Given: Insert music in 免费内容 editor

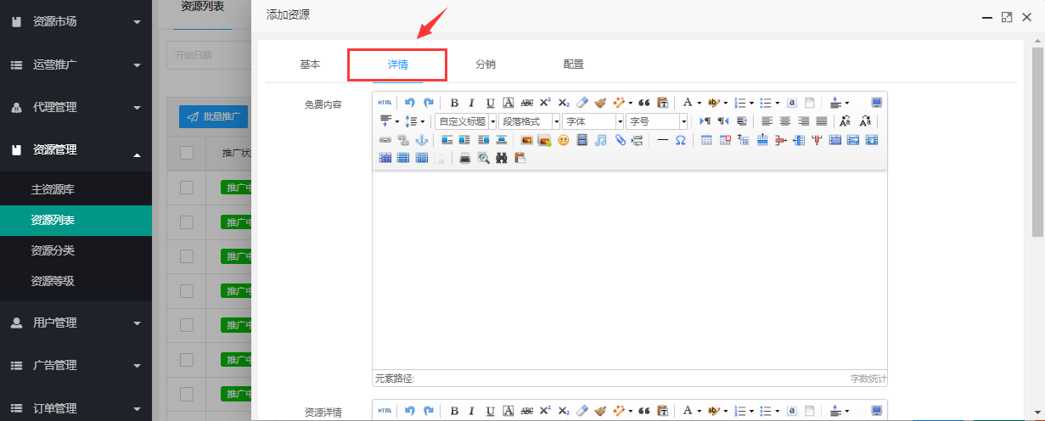Looking at the screenshot, I should pyautogui.click(x=600, y=140).
